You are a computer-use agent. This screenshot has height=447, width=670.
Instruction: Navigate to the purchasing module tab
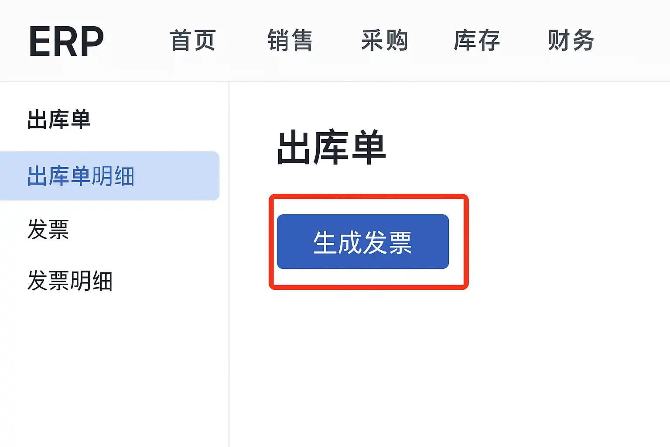click(x=384, y=41)
